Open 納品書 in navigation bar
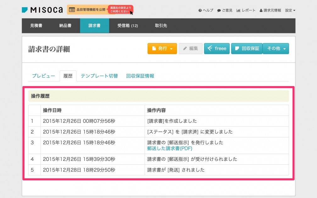317x198 pixels. click(x=65, y=26)
